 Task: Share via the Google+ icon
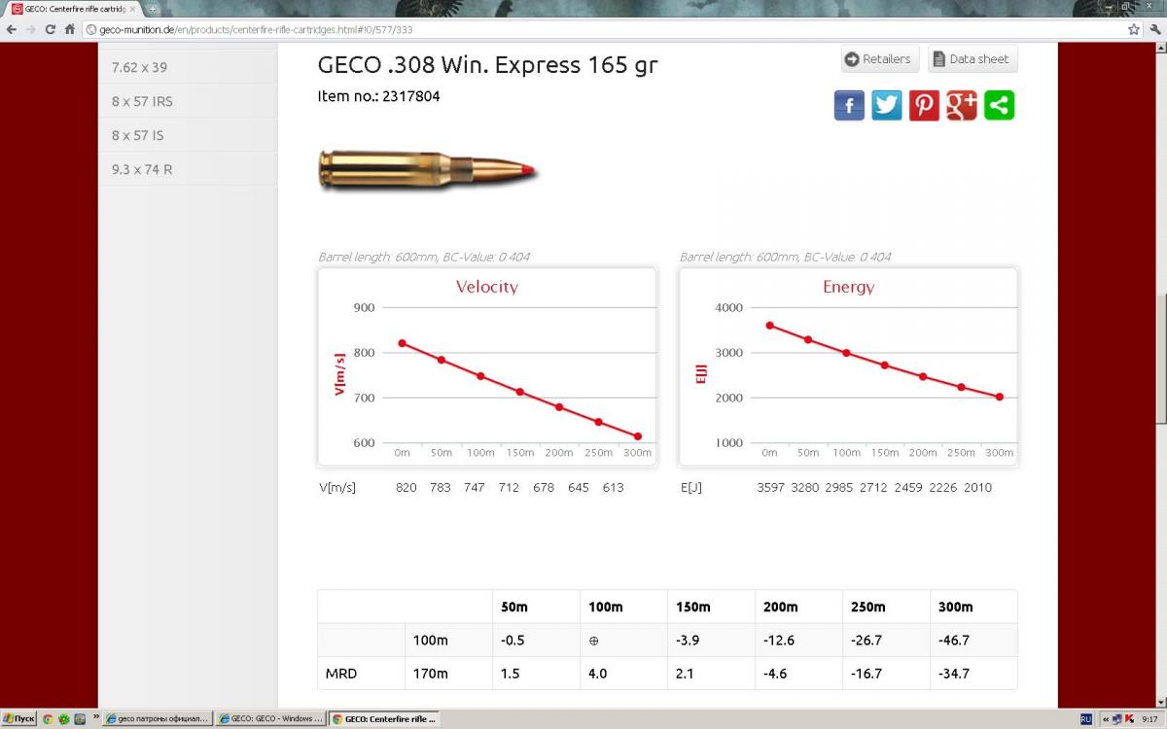[x=961, y=105]
